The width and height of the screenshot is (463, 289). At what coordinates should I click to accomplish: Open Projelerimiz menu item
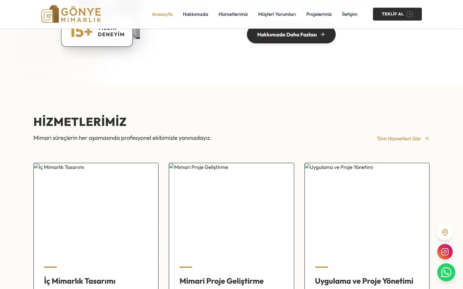(x=319, y=14)
